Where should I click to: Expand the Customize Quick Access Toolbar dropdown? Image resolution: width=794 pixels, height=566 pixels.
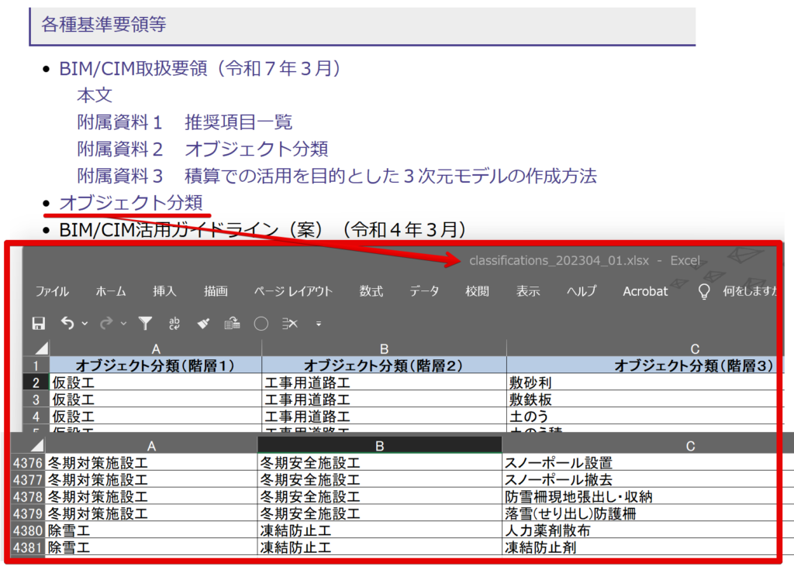point(318,324)
